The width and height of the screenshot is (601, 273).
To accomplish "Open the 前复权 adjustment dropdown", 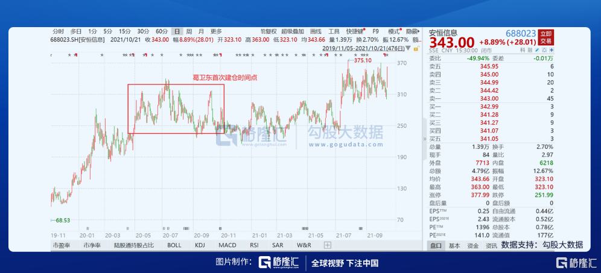I will [269, 31].
